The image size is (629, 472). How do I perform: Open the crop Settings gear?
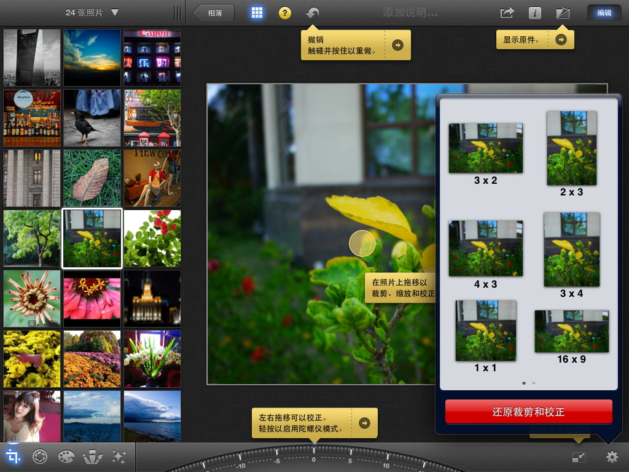pyautogui.click(x=612, y=457)
